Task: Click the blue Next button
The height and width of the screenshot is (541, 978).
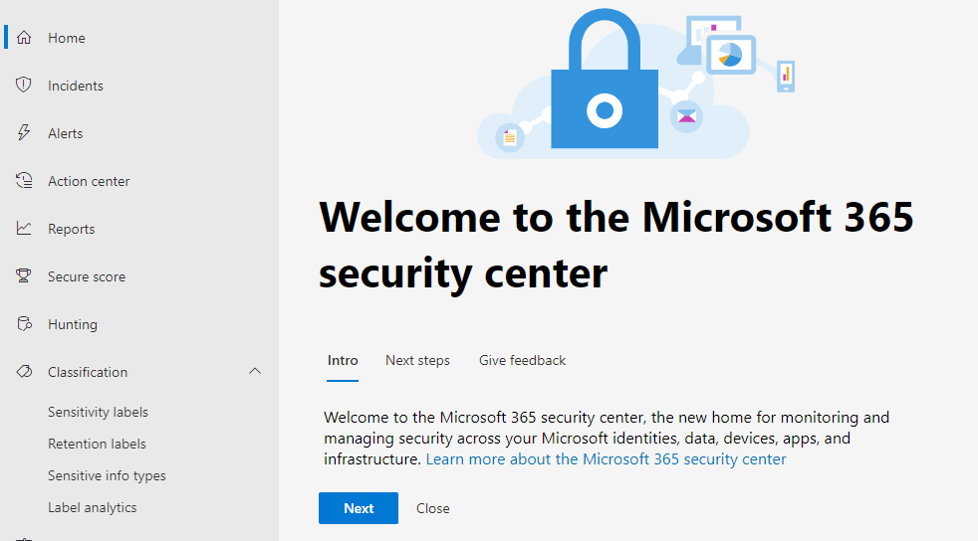Action: [358, 508]
